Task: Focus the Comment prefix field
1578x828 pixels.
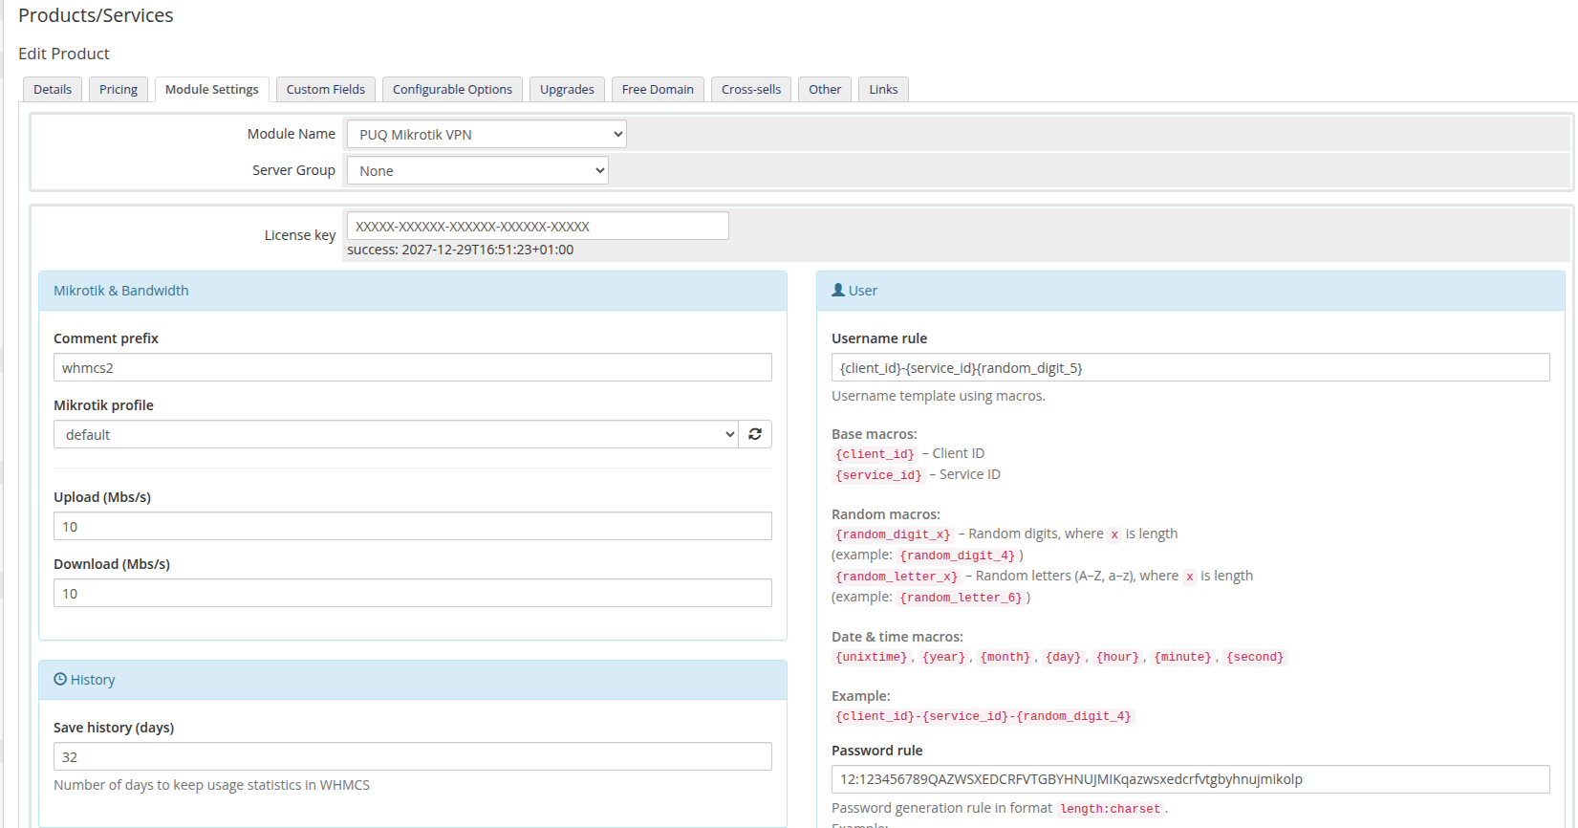Action: pos(413,367)
